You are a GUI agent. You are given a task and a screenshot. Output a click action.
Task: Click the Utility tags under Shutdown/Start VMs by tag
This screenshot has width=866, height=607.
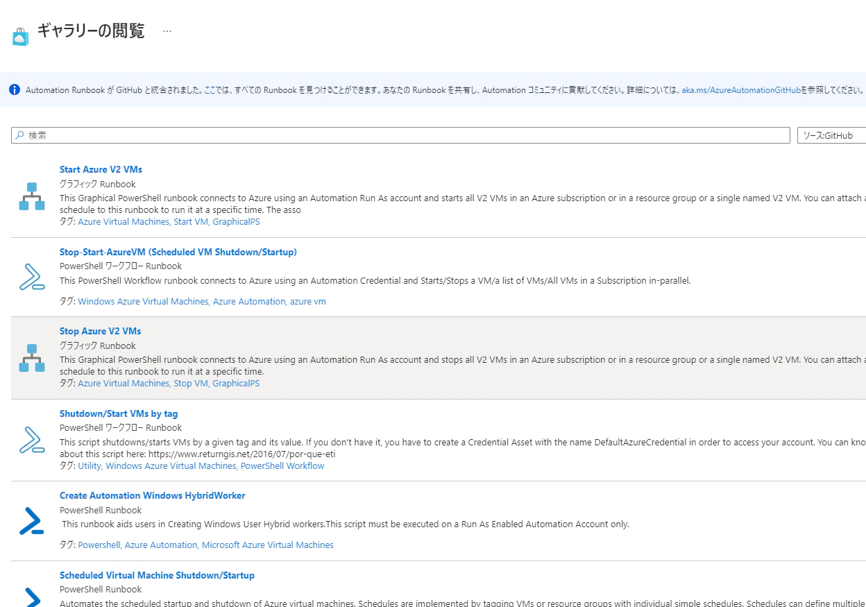click(201, 465)
